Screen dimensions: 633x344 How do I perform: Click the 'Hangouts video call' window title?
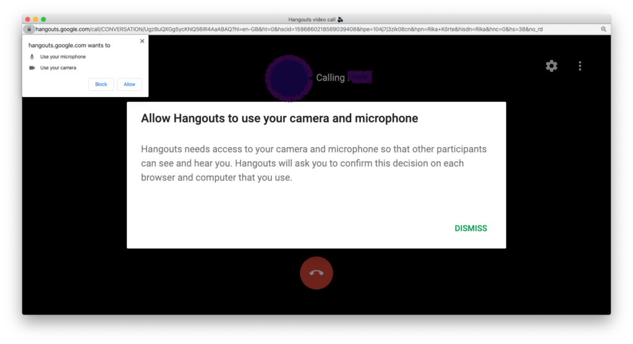[x=312, y=19]
